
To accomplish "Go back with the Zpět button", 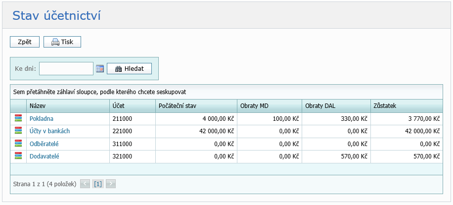I will (x=25, y=42).
